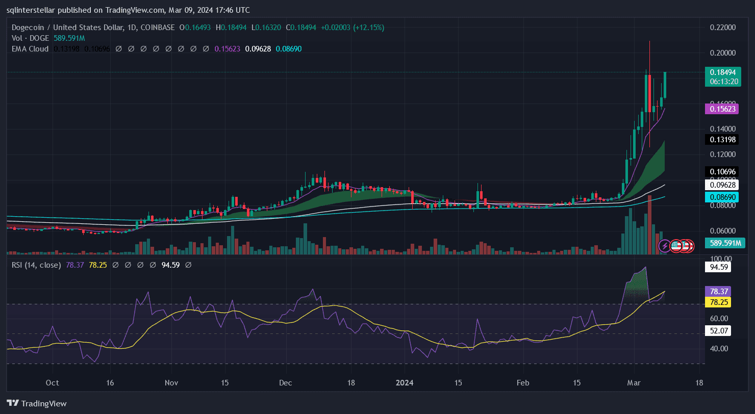Select the RSI (14, close) indicator label
The image size is (755, 414).
(36, 265)
